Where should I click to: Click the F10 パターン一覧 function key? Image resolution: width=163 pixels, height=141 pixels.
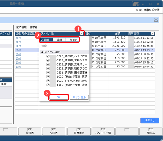click(x=103, y=131)
